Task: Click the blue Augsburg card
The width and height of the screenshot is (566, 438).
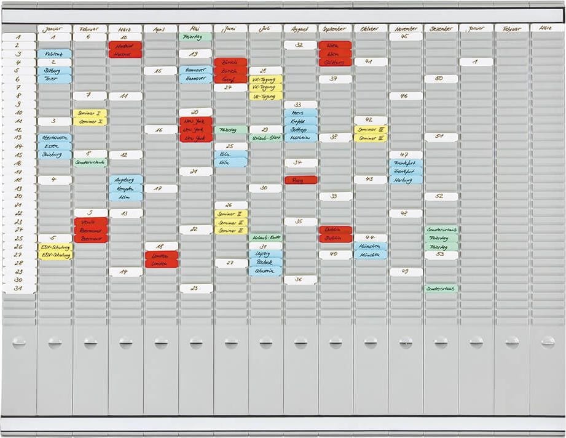Action: coord(125,180)
